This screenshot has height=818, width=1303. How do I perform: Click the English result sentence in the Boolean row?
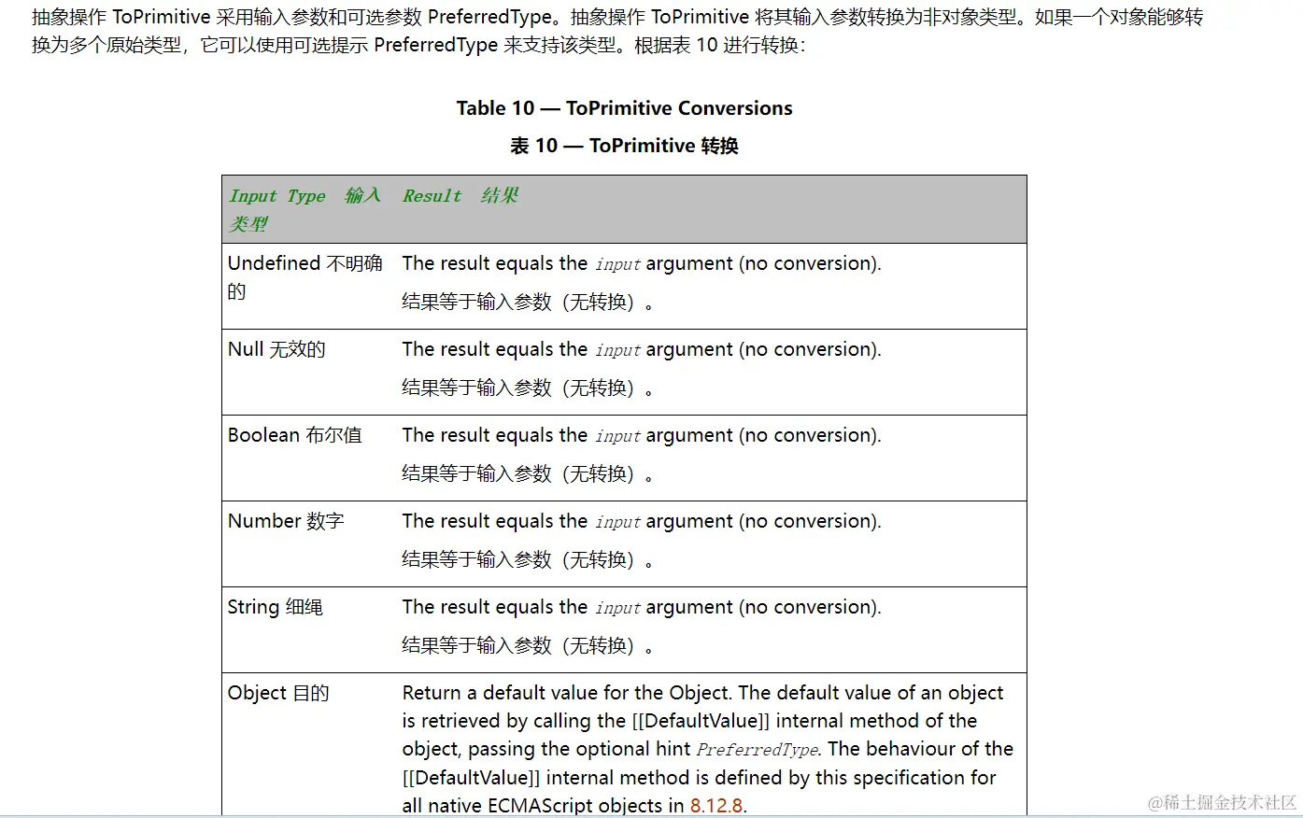[642, 435]
